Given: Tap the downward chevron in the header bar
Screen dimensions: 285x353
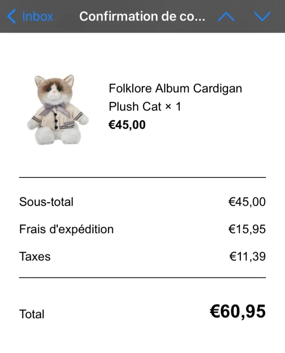Looking at the screenshot, I should point(262,16).
